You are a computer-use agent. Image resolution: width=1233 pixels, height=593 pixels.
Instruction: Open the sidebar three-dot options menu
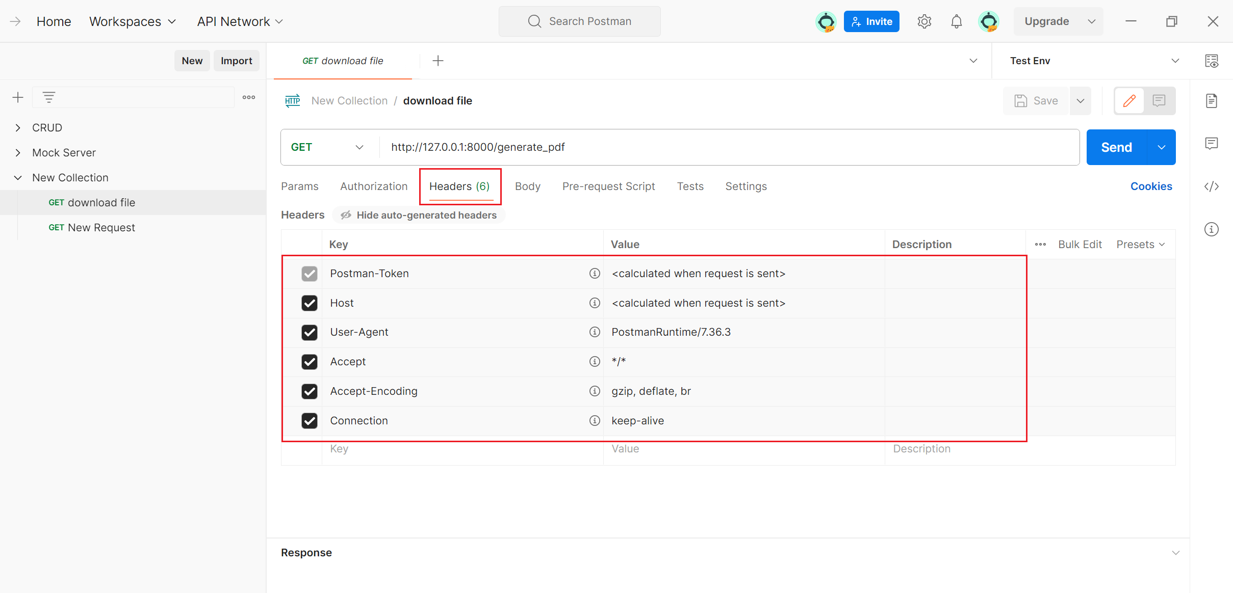click(249, 97)
